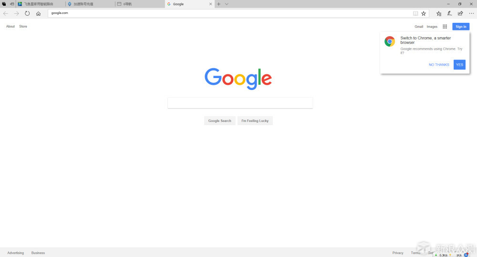Open the favorites hub icon
Screen dimensions: 477x257
click(439, 13)
